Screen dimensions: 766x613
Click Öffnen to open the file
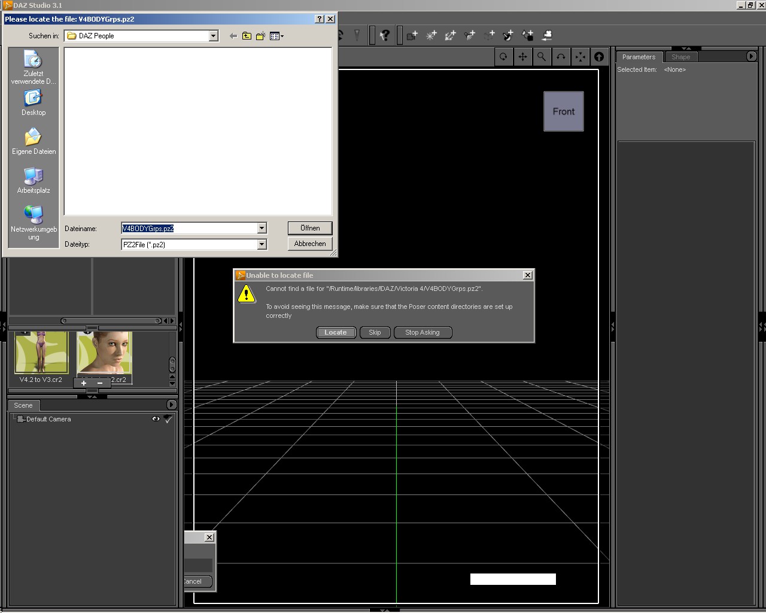(310, 228)
